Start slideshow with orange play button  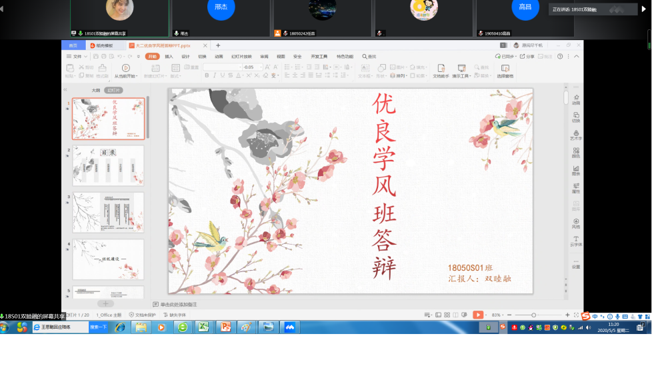pos(478,315)
